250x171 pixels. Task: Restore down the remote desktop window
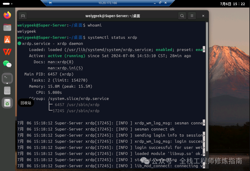(160, 3)
